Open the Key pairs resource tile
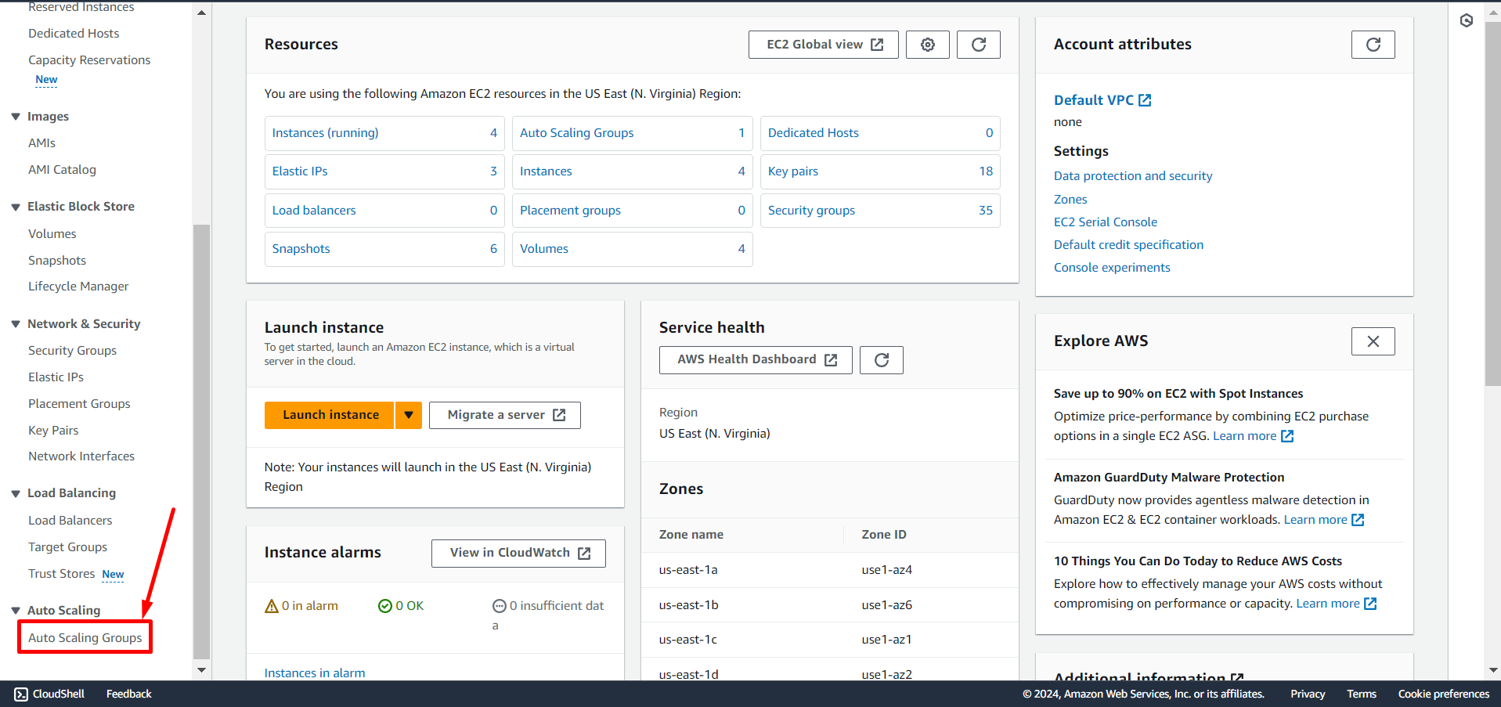 pyautogui.click(x=879, y=171)
